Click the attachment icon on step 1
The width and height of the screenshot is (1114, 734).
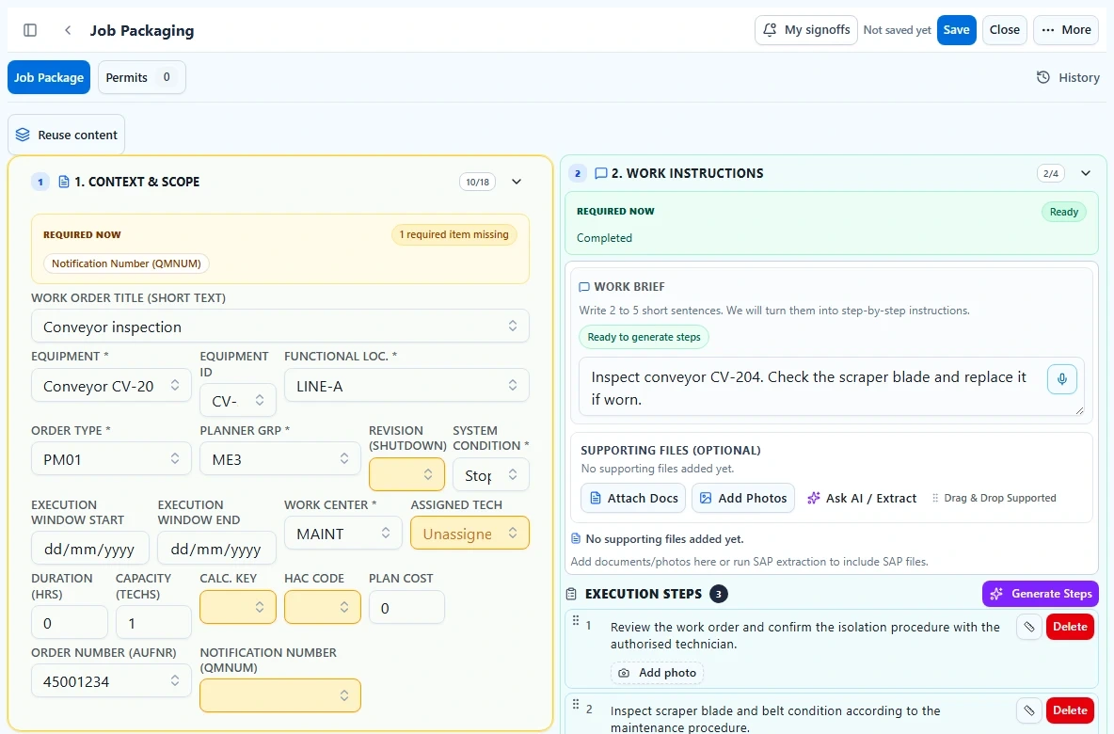(1028, 627)
